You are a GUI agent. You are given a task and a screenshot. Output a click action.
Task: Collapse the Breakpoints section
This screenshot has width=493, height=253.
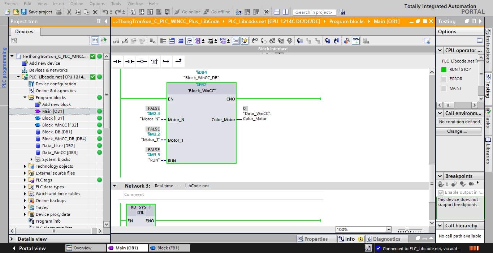[x=440, y=176]
